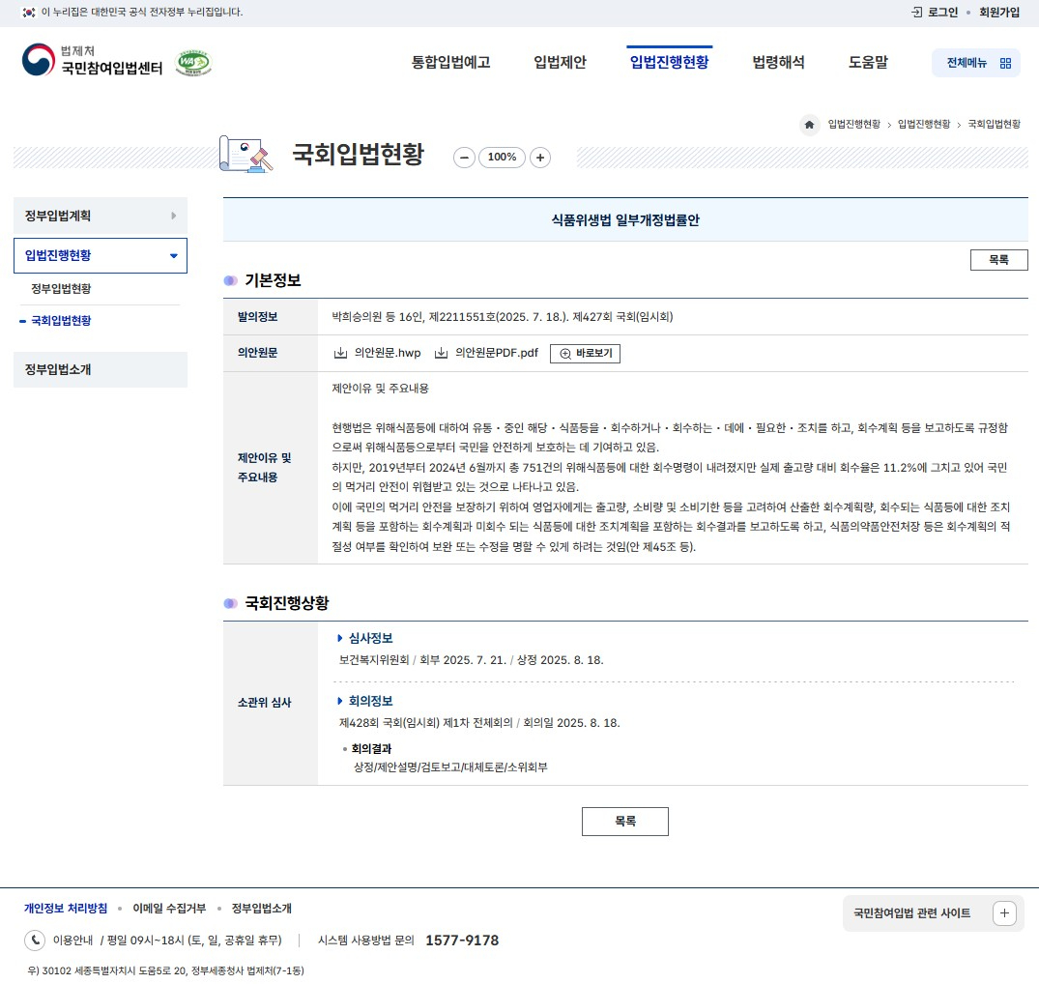Download 의안원문.hwp via its download icon
Image resolution: width=1039 pixels, height=984 pixels.
click(340, 353)
